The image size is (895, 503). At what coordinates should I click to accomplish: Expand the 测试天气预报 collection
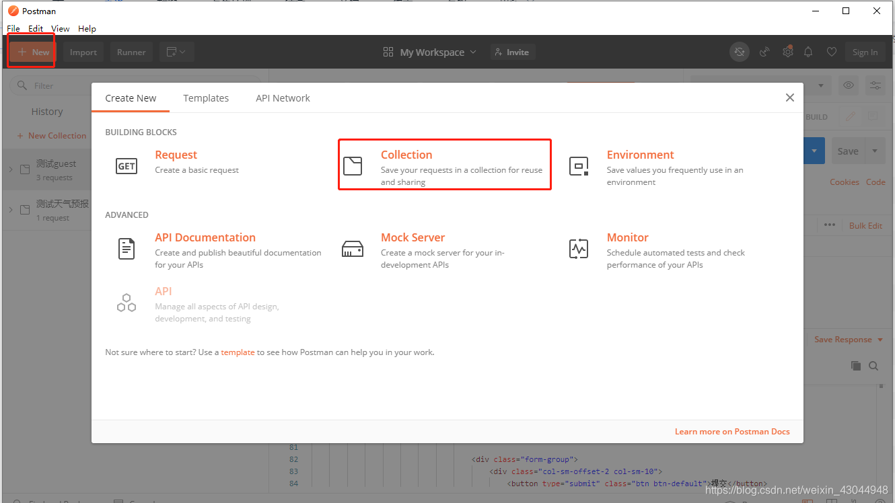point(11,210)
